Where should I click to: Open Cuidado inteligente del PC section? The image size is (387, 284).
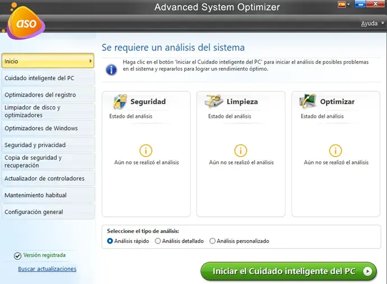pyautogui.click(x=48, y=78)
